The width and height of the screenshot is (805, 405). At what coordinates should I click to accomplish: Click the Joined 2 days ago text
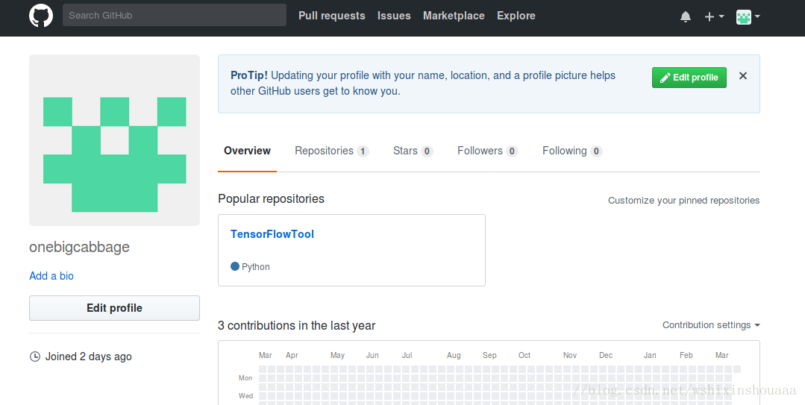[x=88, y=357]
